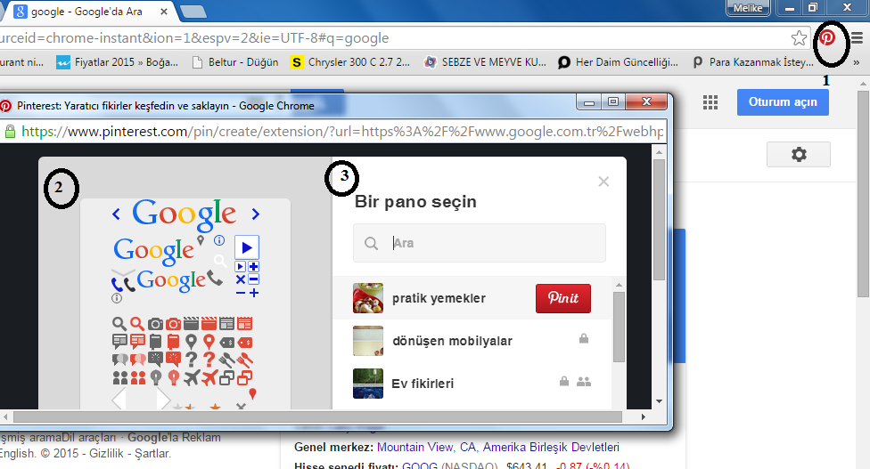Open the Fiyatlar 2015 » Boğa... bookmark
Image resolution: width=870 pixels, height=469 pixels.
(x=117, y=62)
